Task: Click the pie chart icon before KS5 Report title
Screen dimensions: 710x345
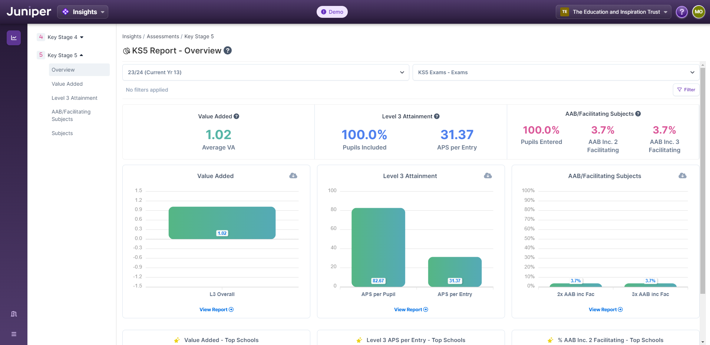Action: pos(126,51)
